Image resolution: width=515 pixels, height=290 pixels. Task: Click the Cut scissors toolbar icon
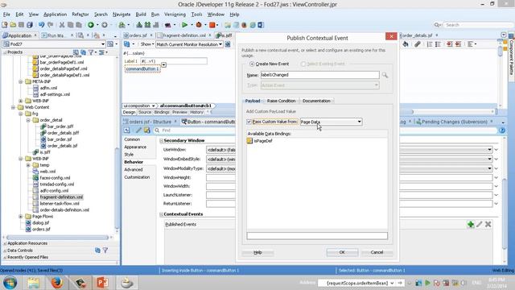tap(62, 25)
